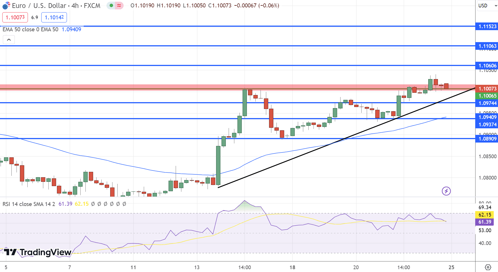Open chart settings hexagon icon beside the date axis
The height and width of the screenshot is (272, 498).
pyautogui.click(x=488, y=267)
